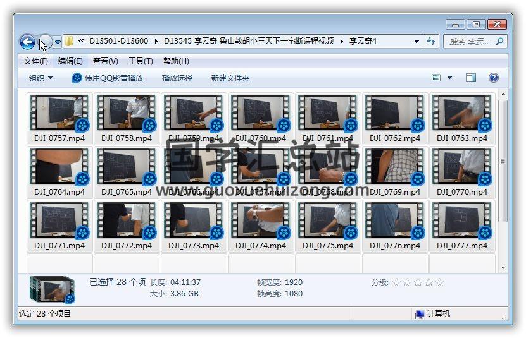Click 使用QQ影音播放 button
526x338 pixels.
click(x=108, y=78)
